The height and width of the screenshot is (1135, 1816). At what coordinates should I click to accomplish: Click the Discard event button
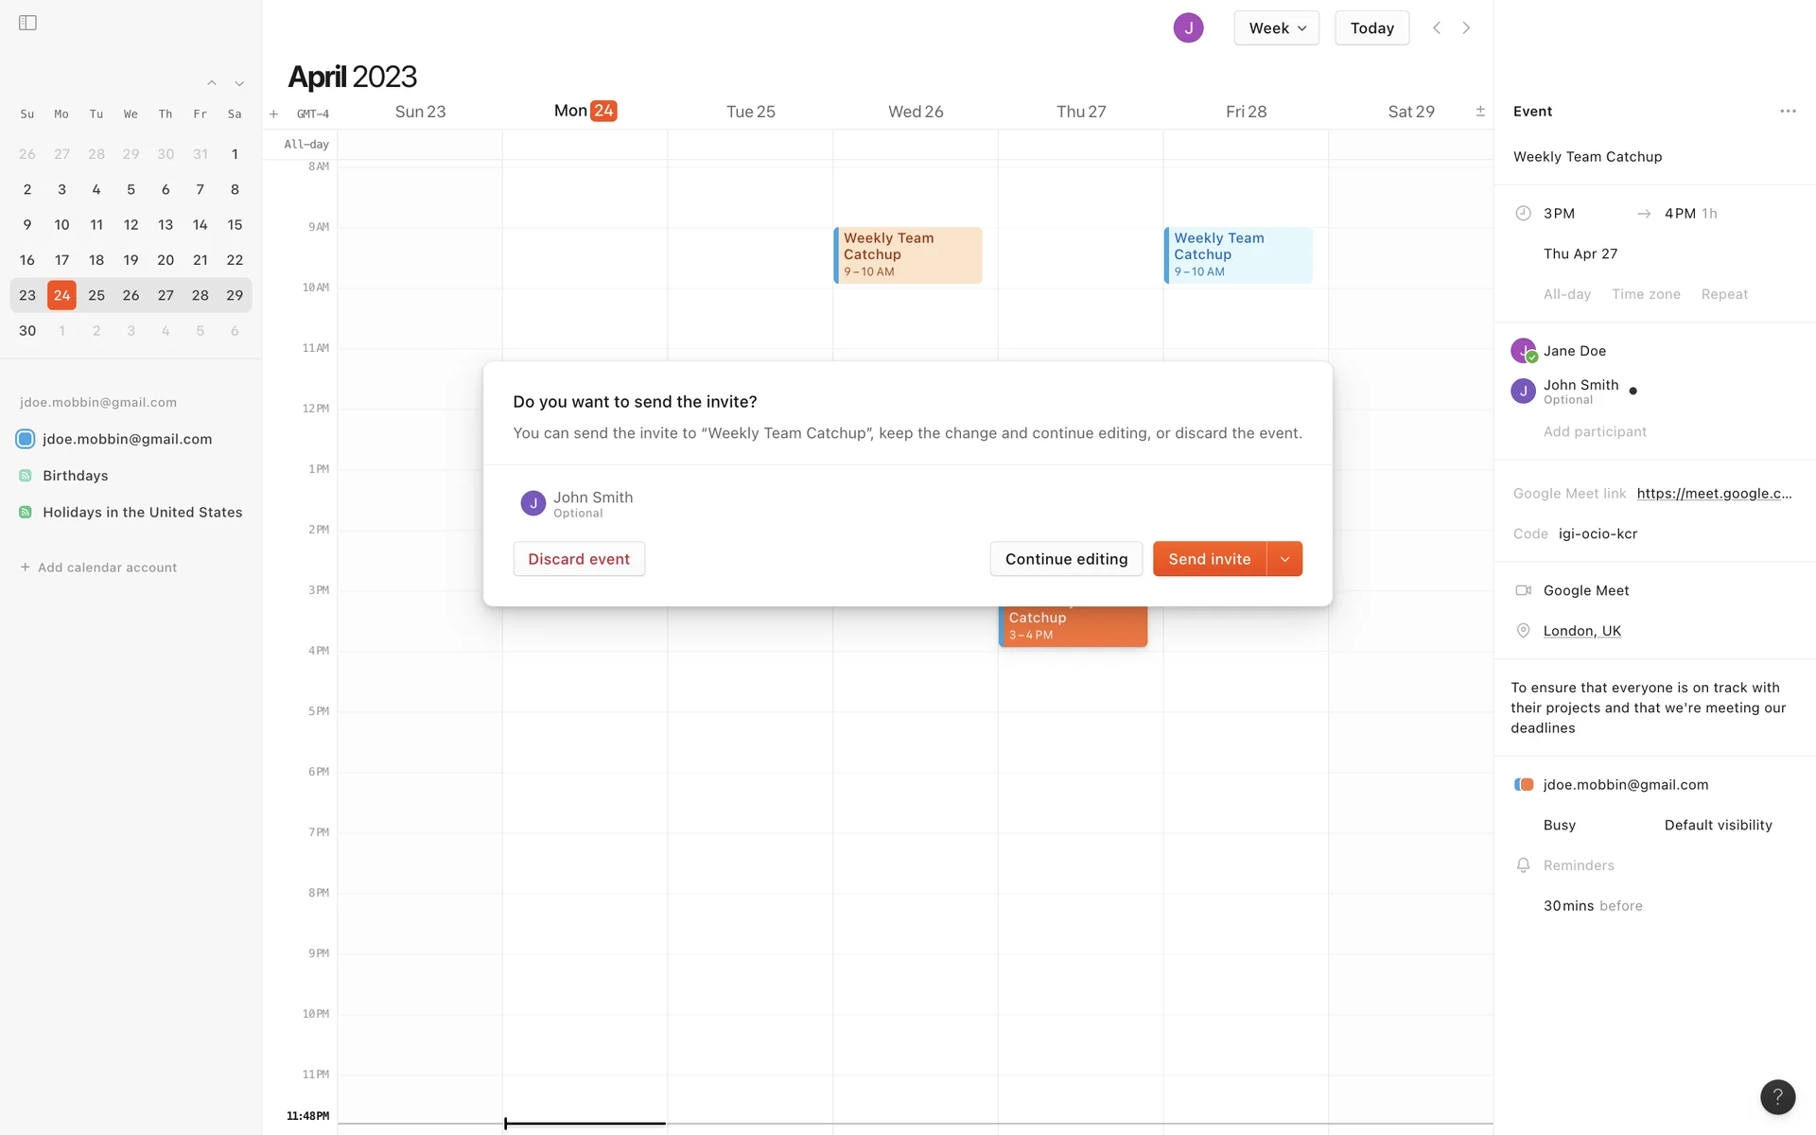click(579, 559)
